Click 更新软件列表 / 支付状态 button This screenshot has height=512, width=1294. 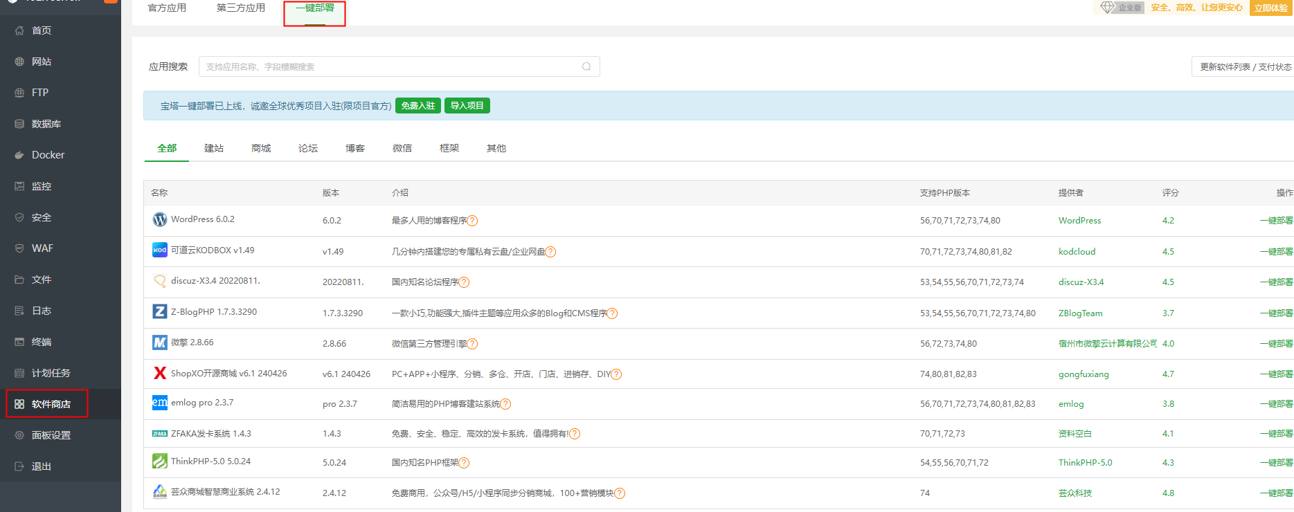coord(1245,66)
